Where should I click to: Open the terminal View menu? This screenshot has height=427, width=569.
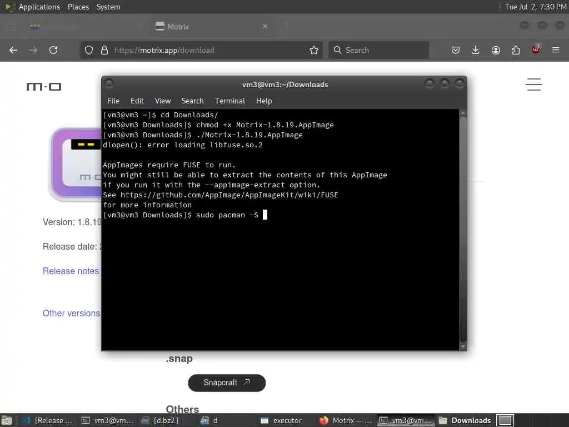tap(163, 101)
